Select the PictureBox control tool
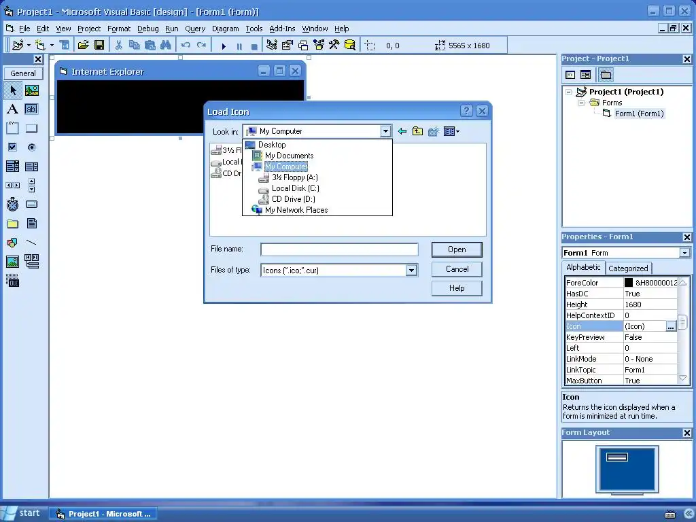Screen dimensions: 696x522 (x=31, y=90)
